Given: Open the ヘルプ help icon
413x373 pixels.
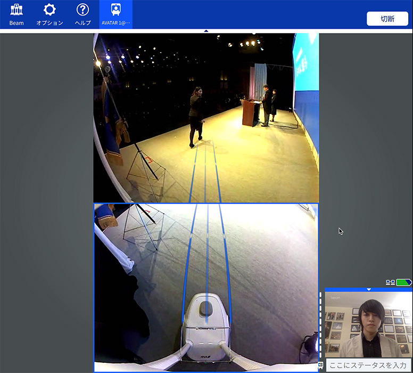Looking at the screenshot, I should tap(82, 14).
